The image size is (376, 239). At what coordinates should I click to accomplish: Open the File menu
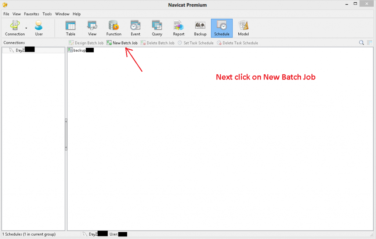[x=6, y=14]
